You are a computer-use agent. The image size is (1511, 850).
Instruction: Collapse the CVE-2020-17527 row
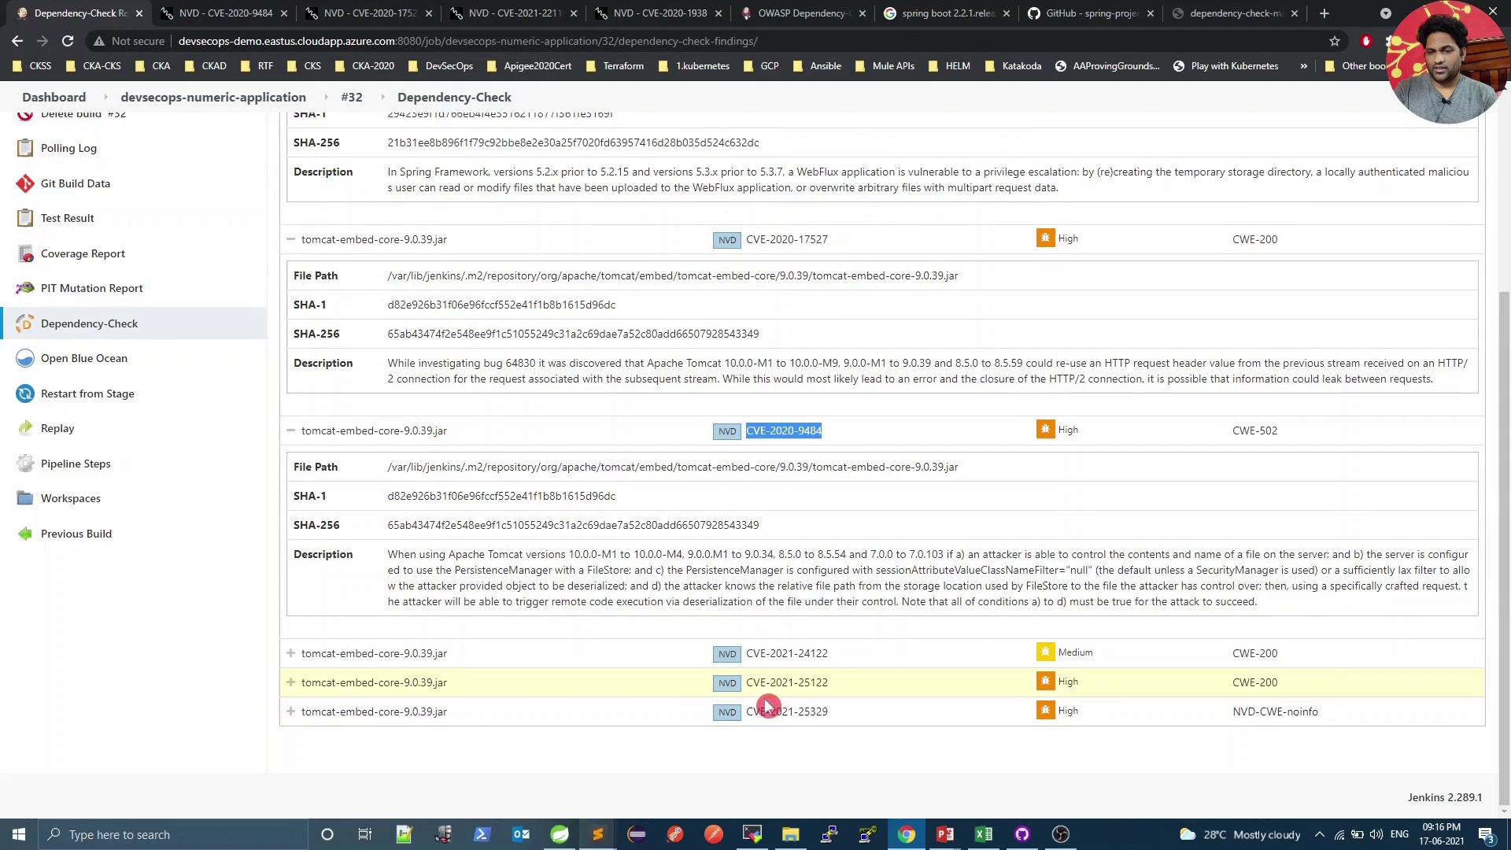(x=291, y=239)
